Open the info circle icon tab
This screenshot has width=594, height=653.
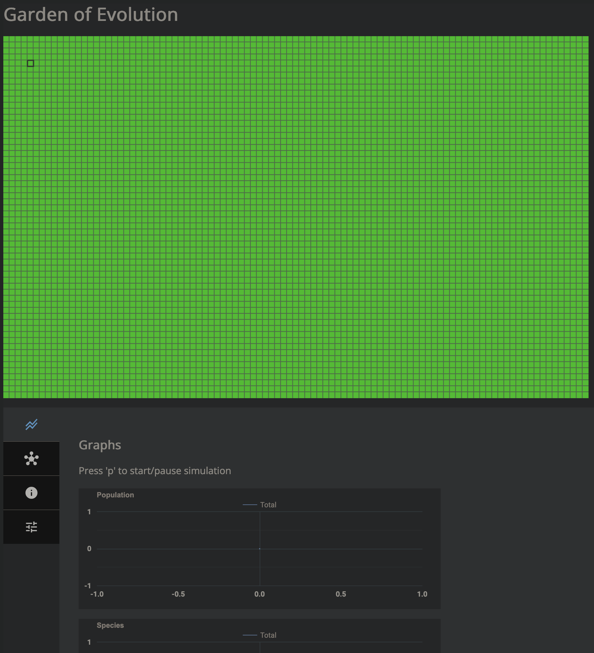(x=31, y=493)
